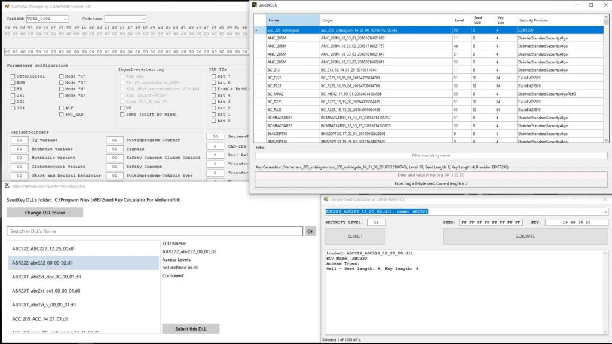This screenshot has height=344, width=612.
Task: Enable the Otto/Diesel checkbox
Action: point(12,76)
